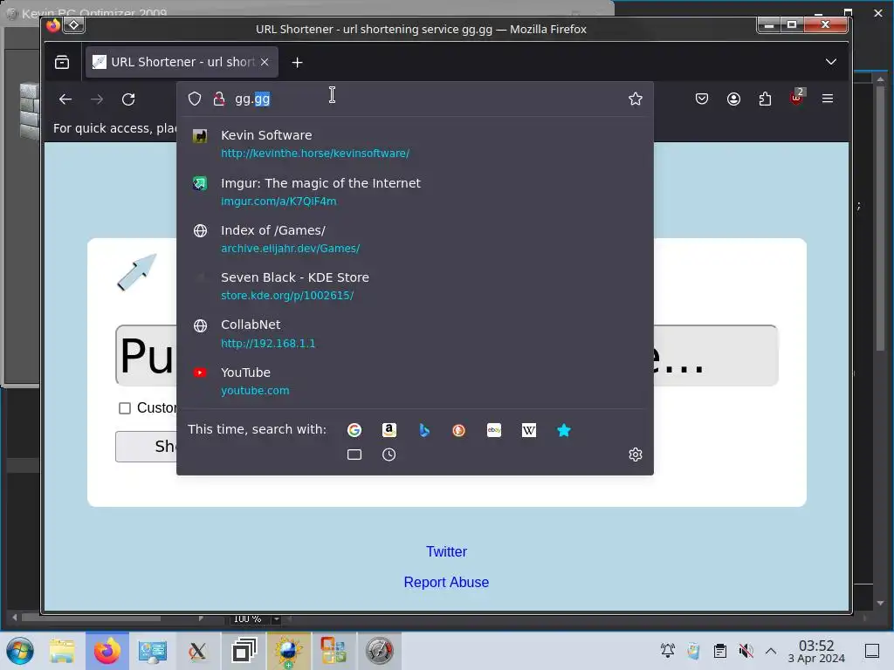Select Seven Black - KDE Store suggestion
Screen dimensions: 894x670
pos(415,286)
